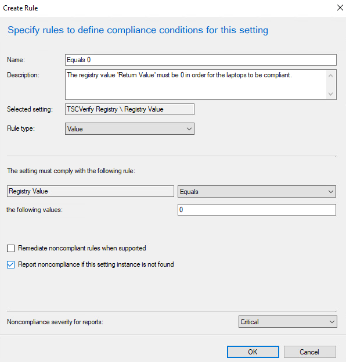Image resolution: width=346 pixels, height=362 pixels.
Task: Expand the Rule type chevron arrow
Action: point(189,129)
